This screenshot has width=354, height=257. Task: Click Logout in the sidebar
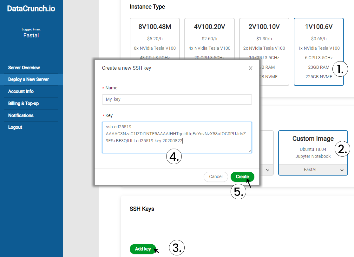15,127
